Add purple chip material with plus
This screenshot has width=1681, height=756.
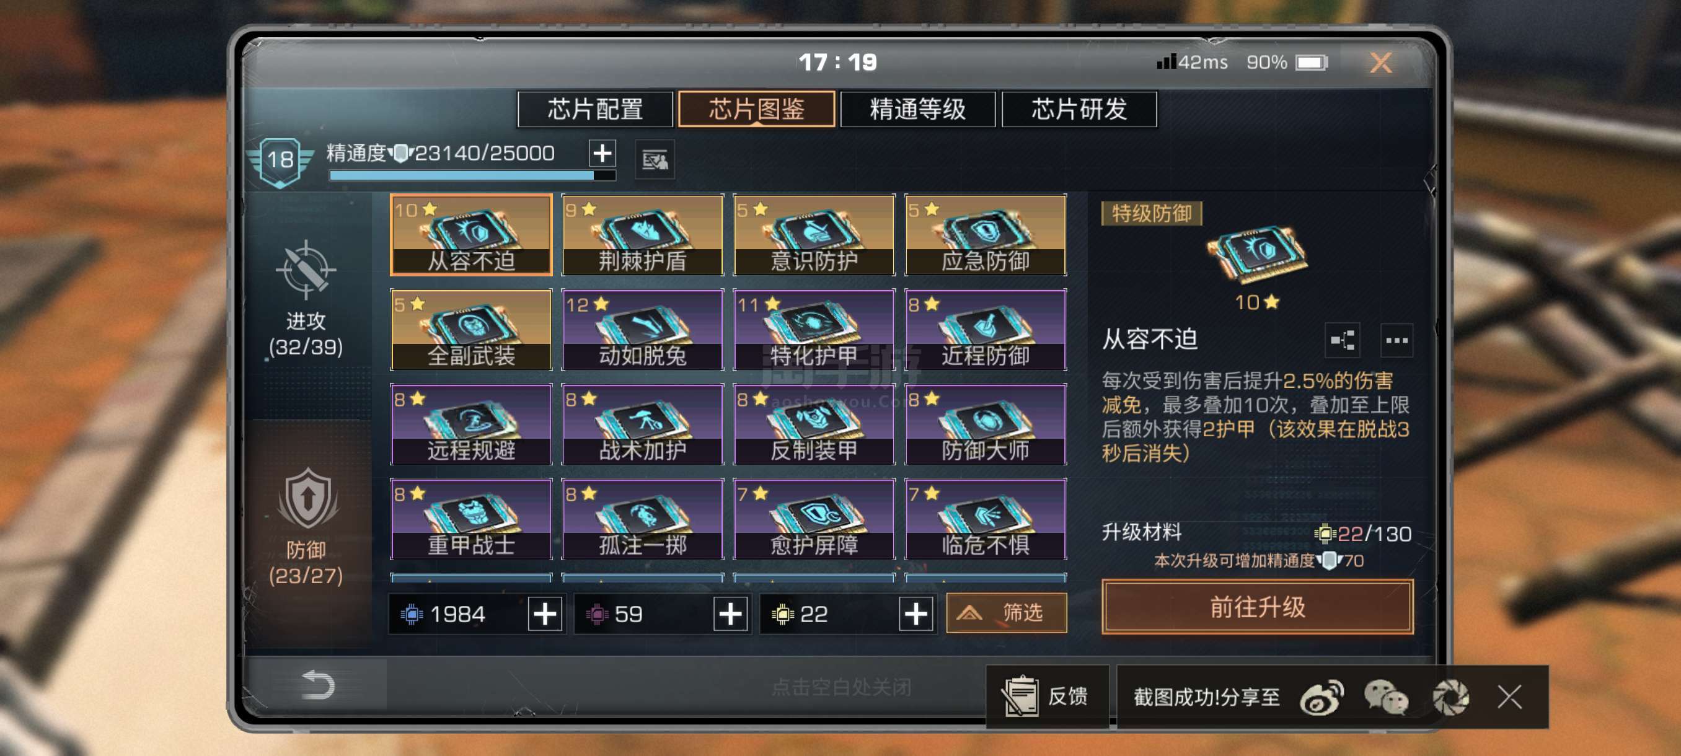(730, 614)
